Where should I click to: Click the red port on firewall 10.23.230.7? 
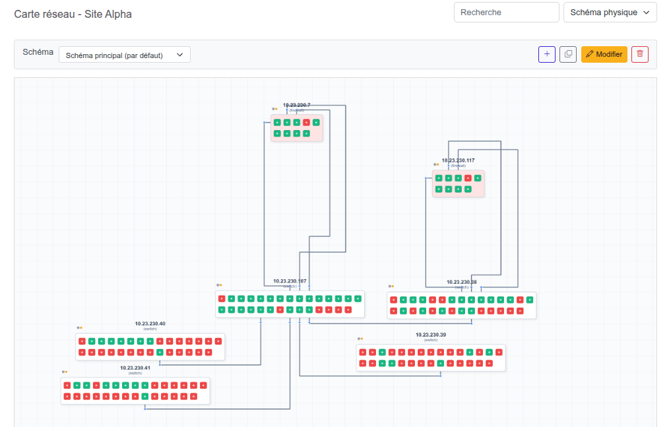tap(306, 122)
